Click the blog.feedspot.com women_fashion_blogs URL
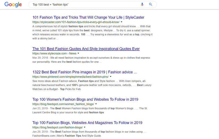The width and height of the screenshot is (219, 139). point(63,104)
